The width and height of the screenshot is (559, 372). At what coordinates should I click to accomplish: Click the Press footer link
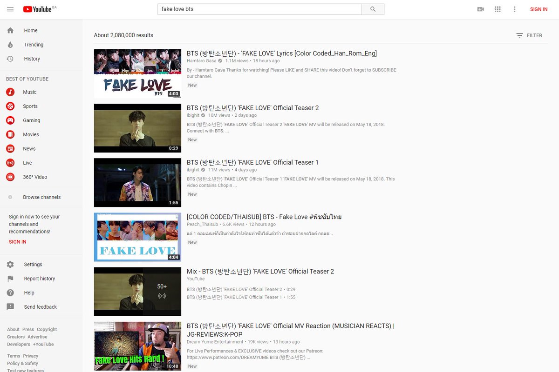tap(28, 329)
